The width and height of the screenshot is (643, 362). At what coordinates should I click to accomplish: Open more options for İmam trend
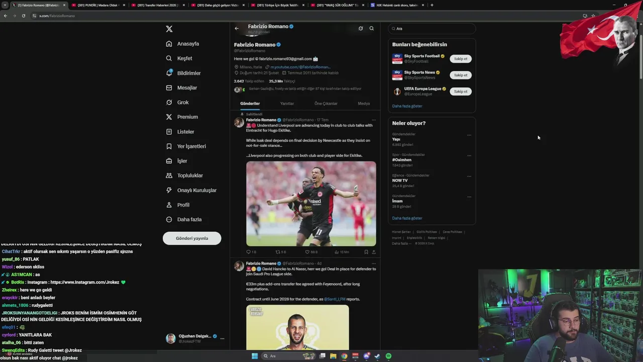[469, 197]
